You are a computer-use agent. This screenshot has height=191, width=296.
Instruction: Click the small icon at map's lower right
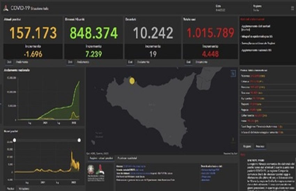[233, 140]
